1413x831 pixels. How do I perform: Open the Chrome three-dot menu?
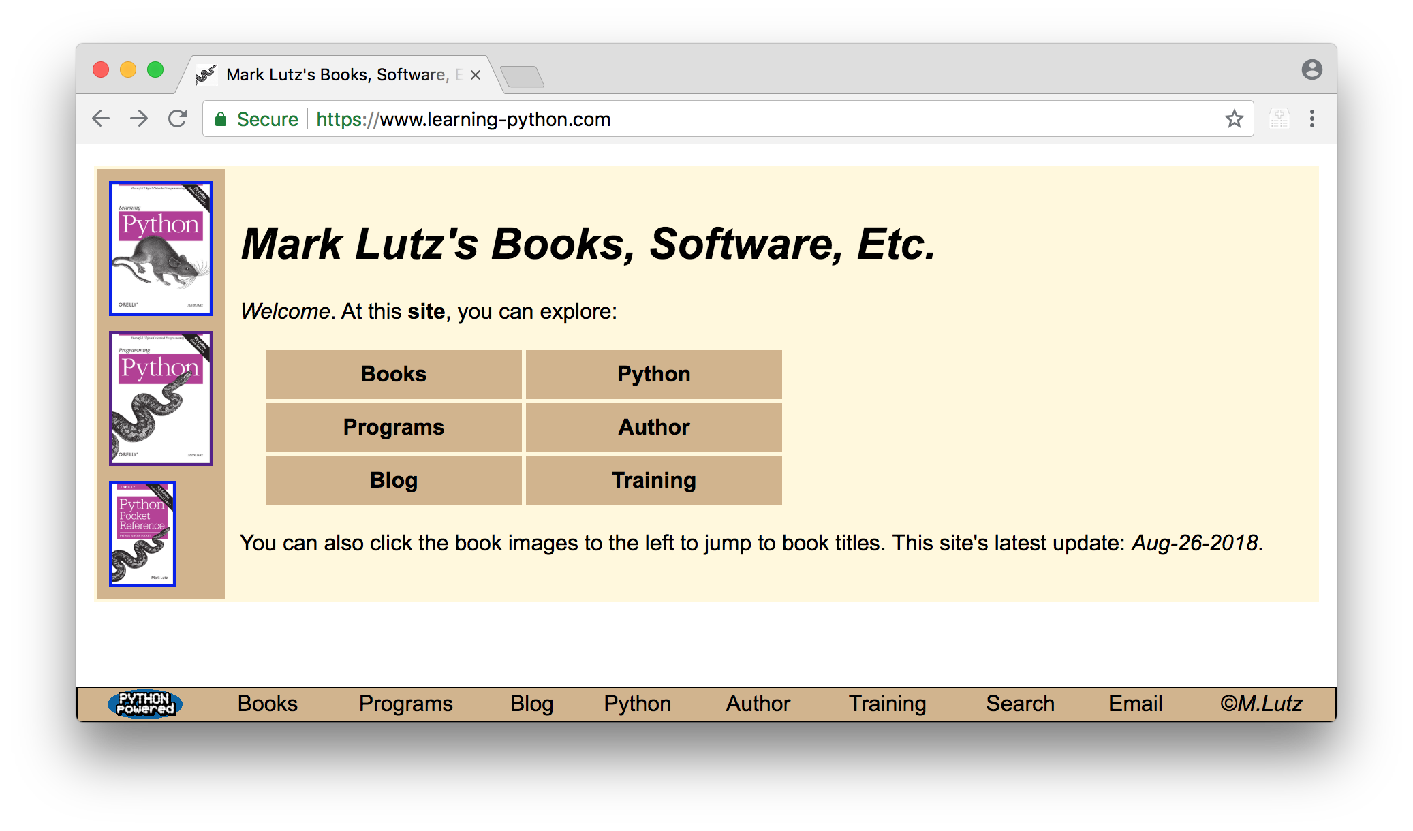pos(1311,119)
